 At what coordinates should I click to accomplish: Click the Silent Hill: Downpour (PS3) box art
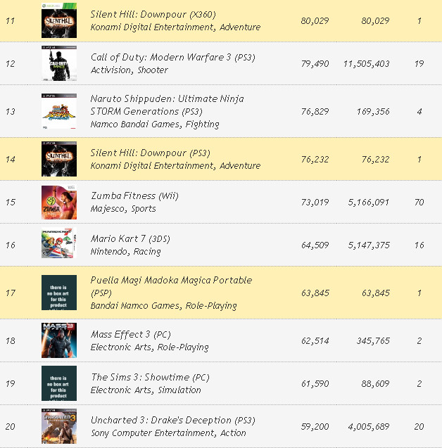point(59,159)
